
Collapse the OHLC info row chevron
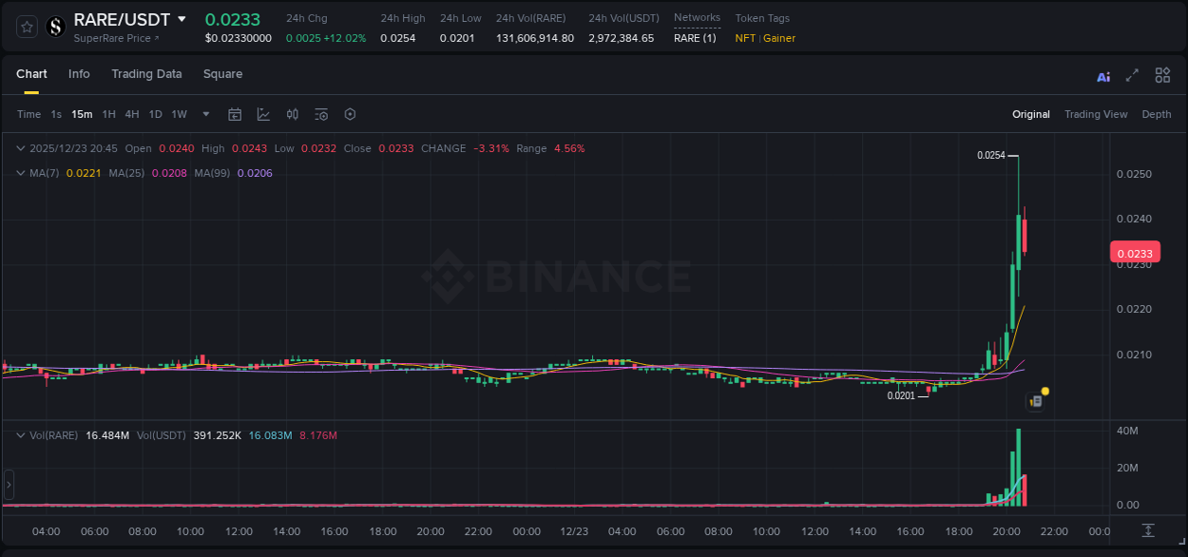point(21,148)
